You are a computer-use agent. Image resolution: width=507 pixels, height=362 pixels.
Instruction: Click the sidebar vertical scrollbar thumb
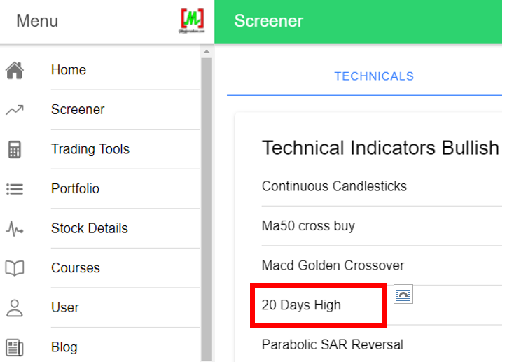[x=207, y=210]
